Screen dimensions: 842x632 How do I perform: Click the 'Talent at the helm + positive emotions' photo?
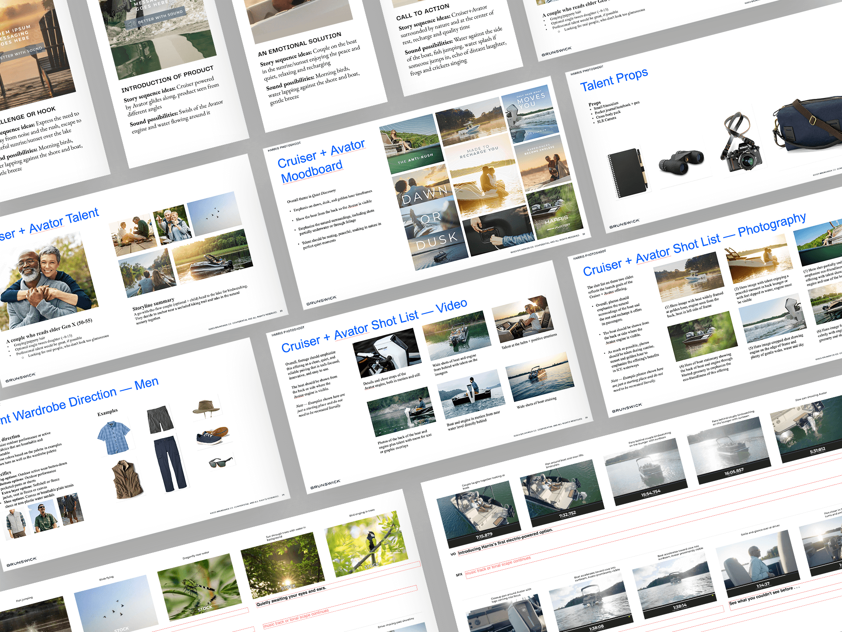[523, 319]
